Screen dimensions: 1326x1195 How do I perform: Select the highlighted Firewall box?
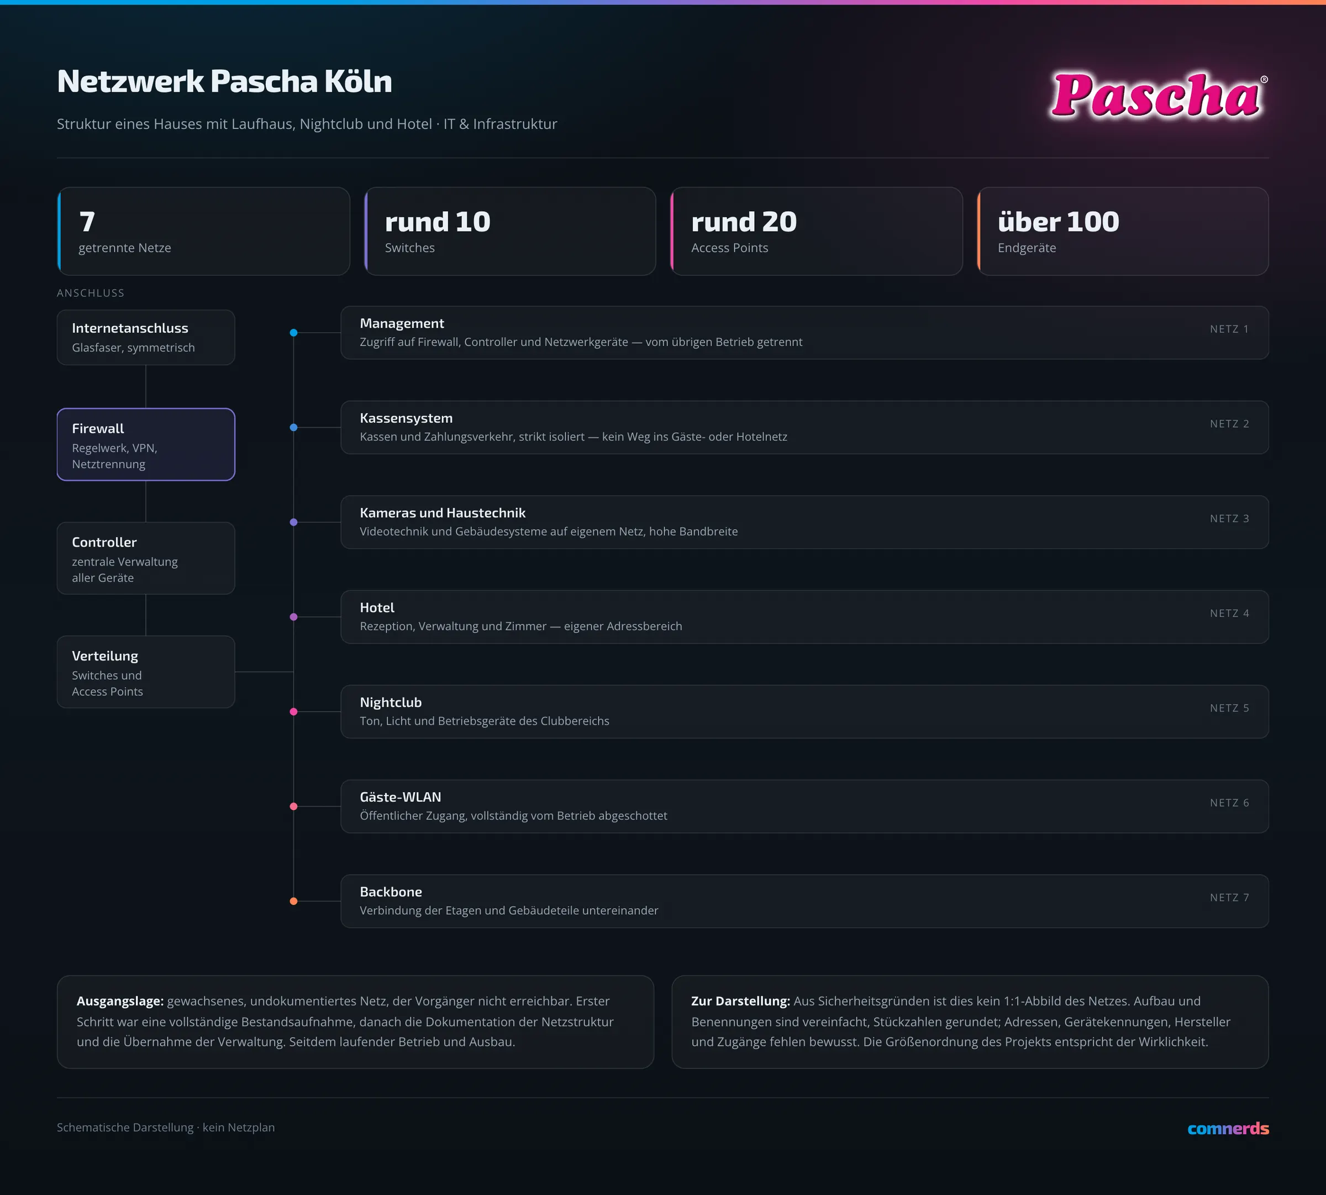click(146, 444)
